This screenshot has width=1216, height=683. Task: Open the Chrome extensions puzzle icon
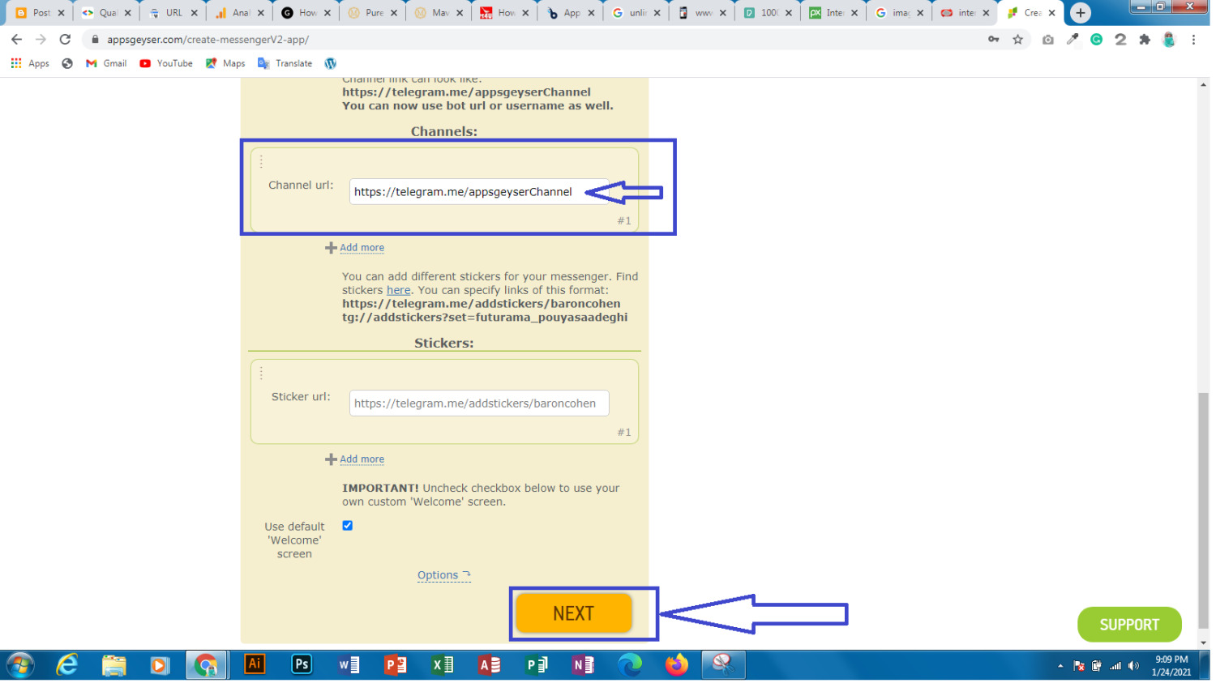[x=1144, y=40]
